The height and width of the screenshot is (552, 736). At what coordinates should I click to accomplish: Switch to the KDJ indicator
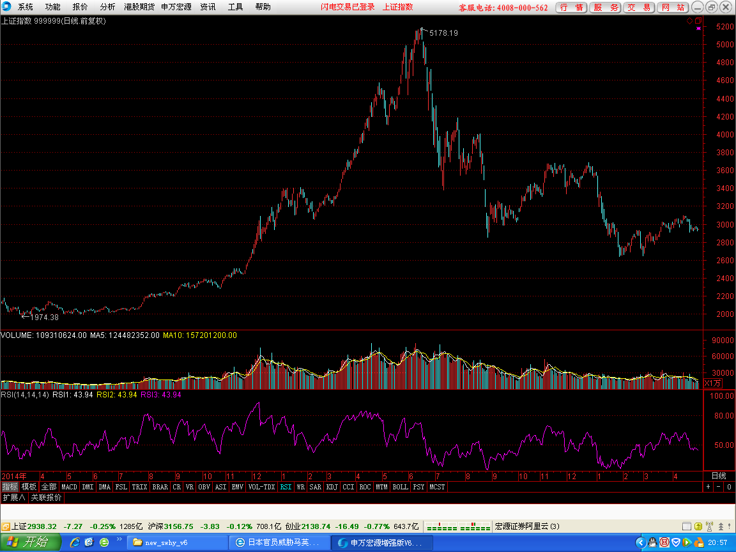(x=332, y=487)
